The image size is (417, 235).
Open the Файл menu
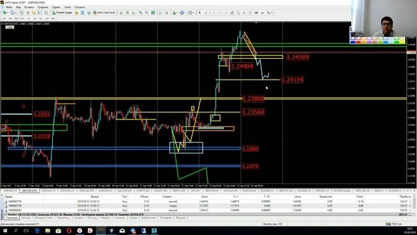[x=9, y=7]
